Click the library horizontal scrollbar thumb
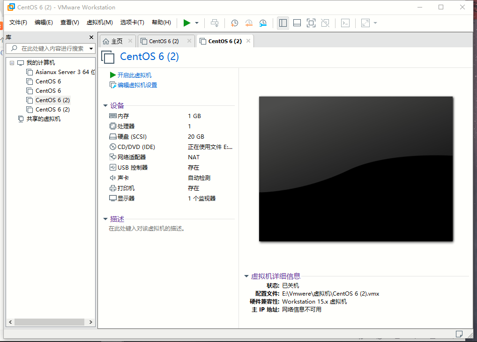The image size is (477, 342). (49, 322)
